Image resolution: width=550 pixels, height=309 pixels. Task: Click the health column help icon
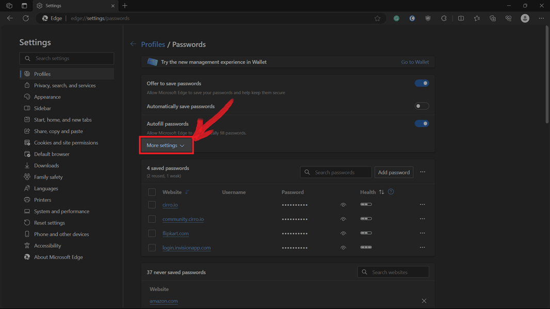click(x=391, y=192)
